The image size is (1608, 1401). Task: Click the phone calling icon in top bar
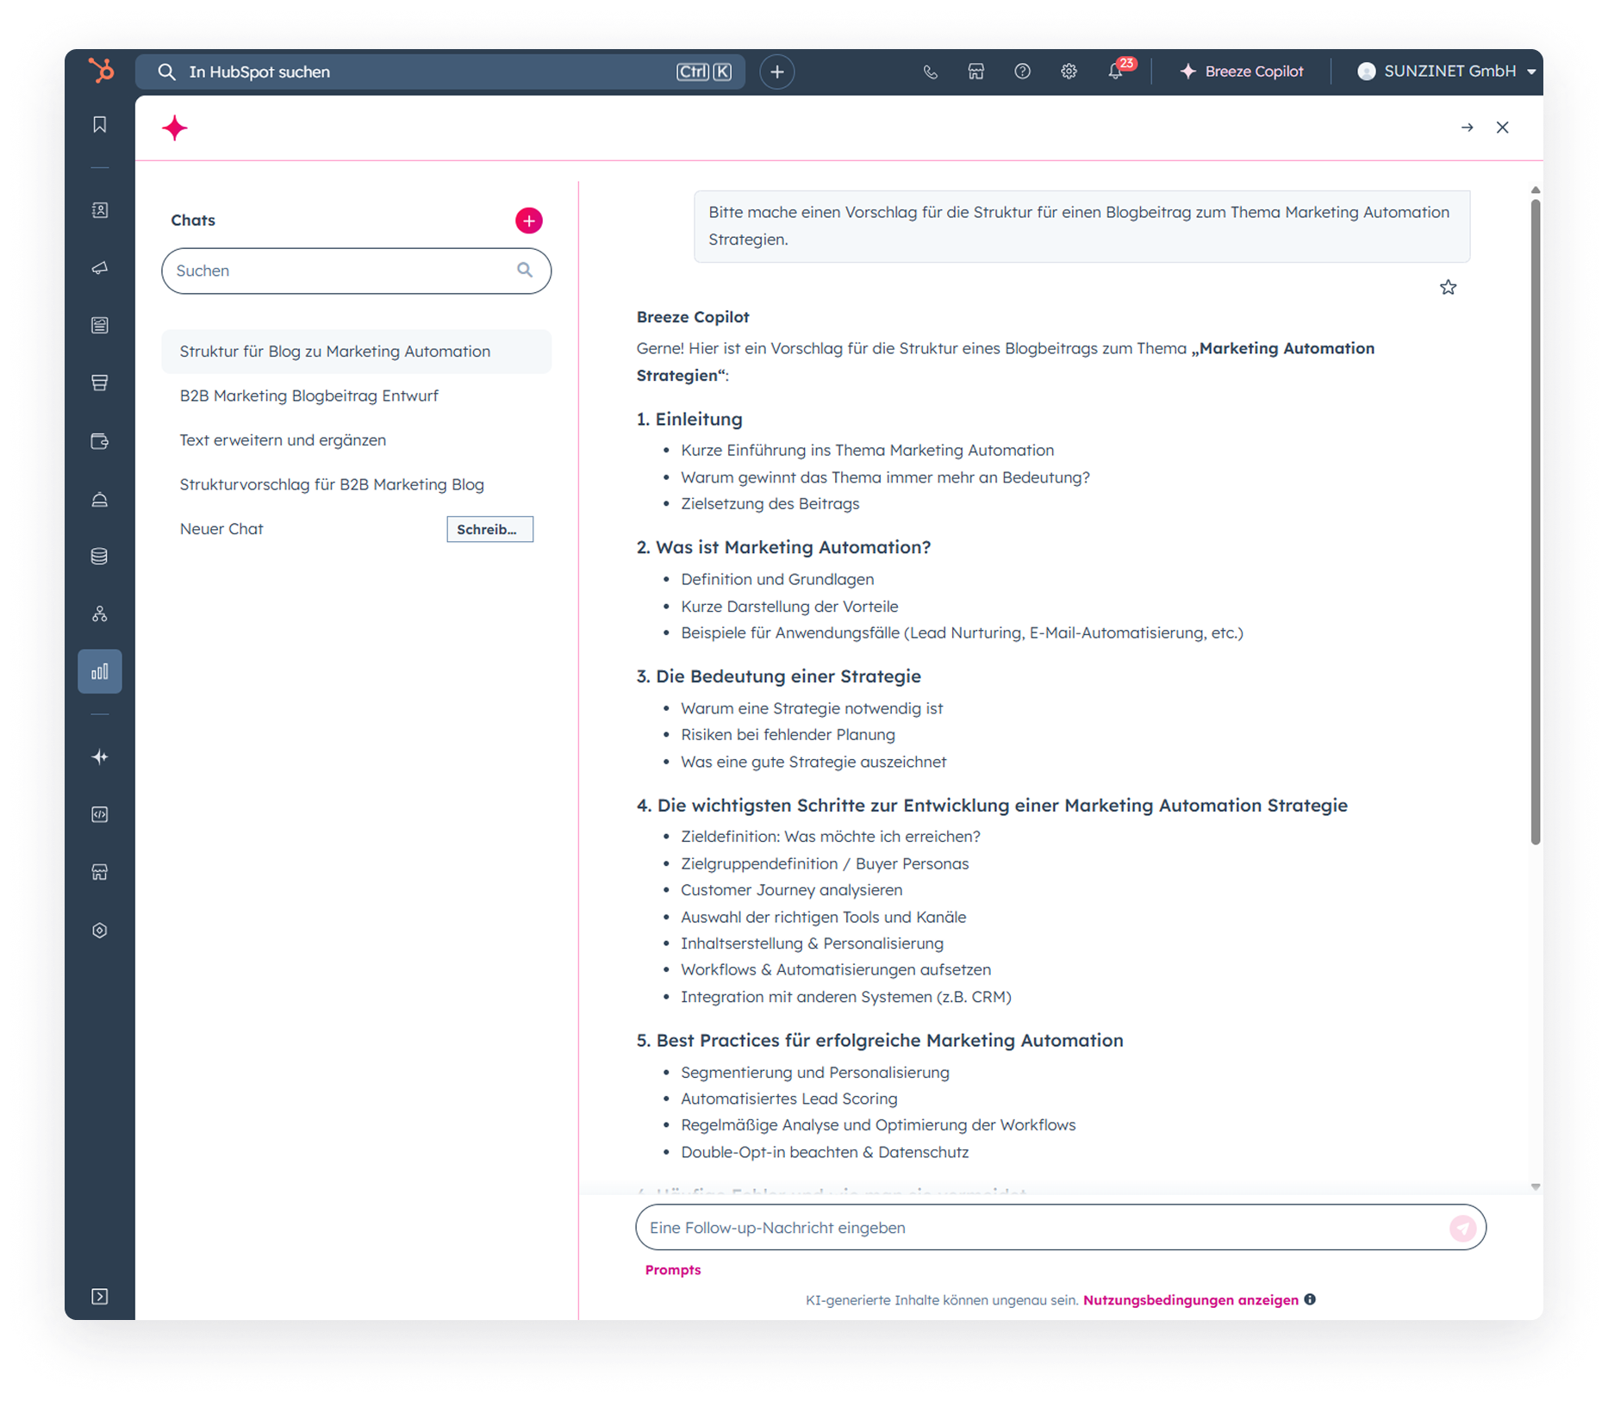pos(930,72)
